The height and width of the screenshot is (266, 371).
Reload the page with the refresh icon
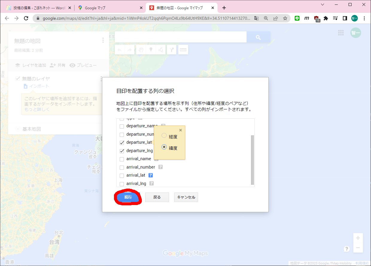[x=26, y=18]
